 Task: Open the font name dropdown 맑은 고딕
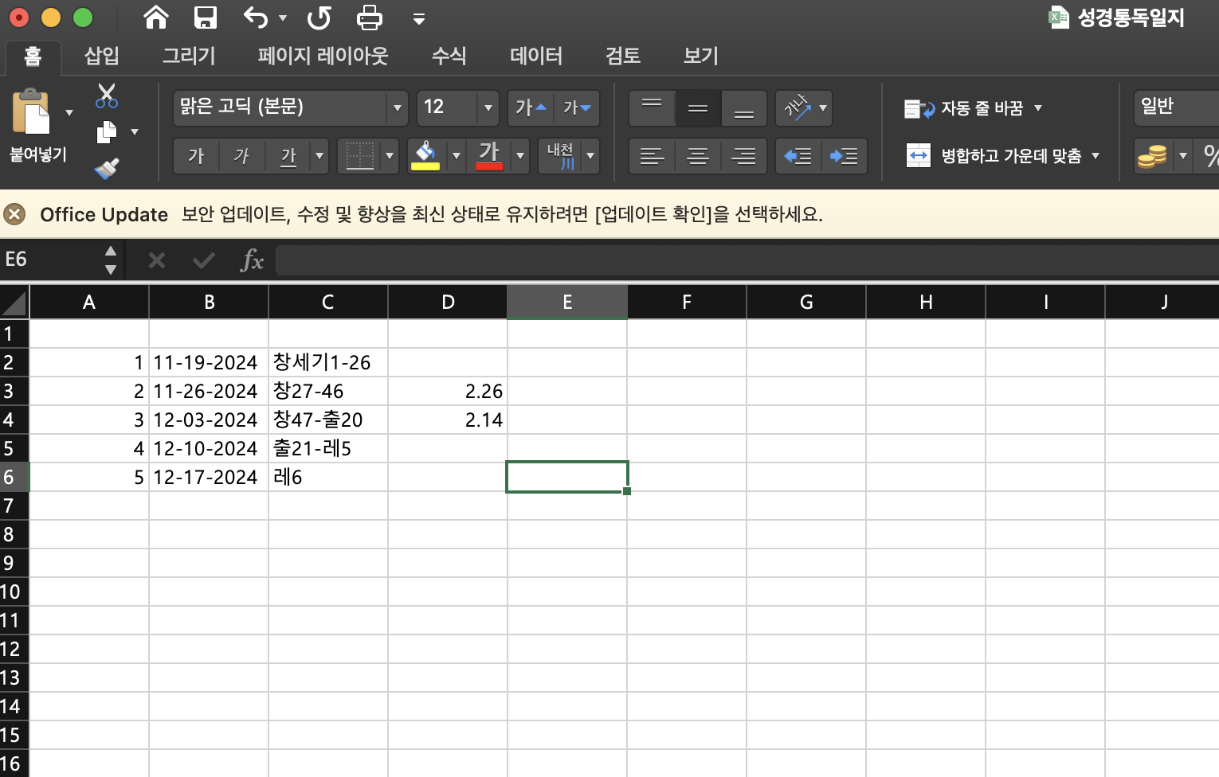pyautogui.click(x=397, y=107)
